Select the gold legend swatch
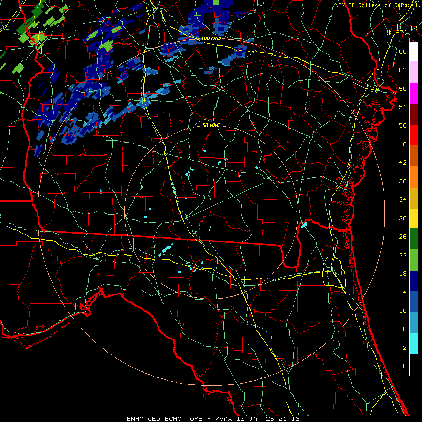This screenshot has height=422, width=422. (x=414, y=198)
